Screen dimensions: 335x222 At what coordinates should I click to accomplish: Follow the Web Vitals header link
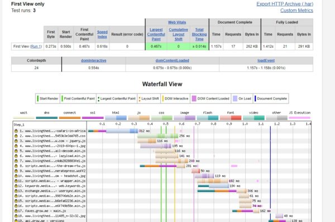click(177, 22)
